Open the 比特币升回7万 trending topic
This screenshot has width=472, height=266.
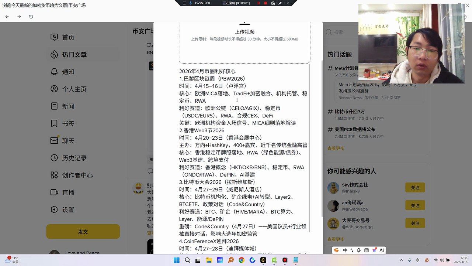350,112
